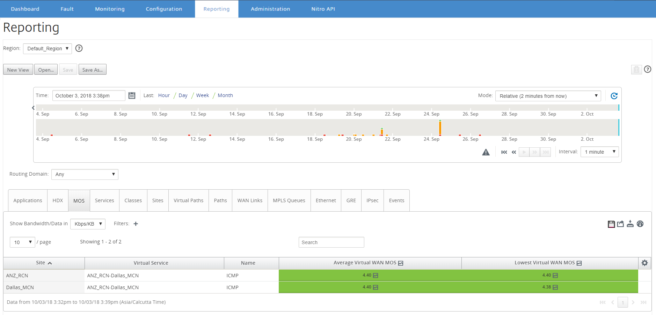Open the Monitoring menu
The height and width of the screenshot is (315, 656).
(110, 9)
